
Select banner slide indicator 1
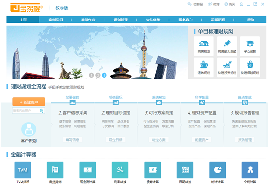[91, 75]
